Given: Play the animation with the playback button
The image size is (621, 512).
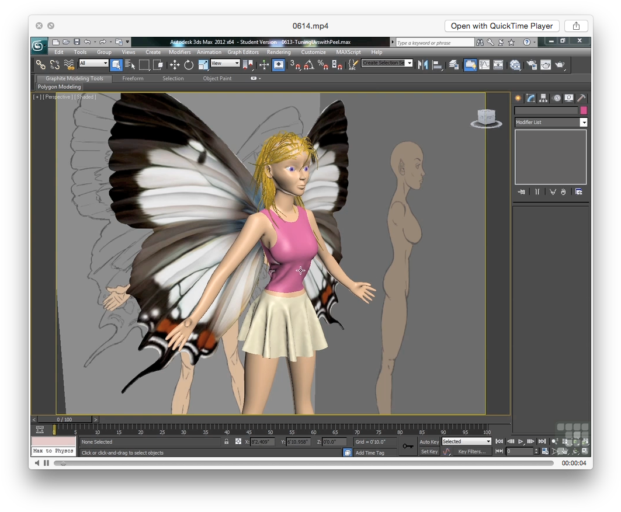Looking at the screenshot, I should click(x=521, y=441).
